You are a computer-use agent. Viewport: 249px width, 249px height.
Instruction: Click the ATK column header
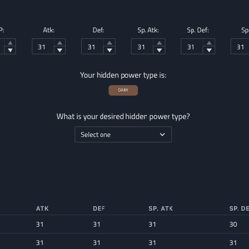click(42, 209)
